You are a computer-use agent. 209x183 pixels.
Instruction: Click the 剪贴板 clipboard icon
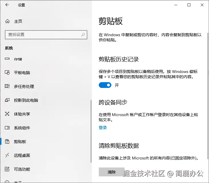click(x=7, y=141)
